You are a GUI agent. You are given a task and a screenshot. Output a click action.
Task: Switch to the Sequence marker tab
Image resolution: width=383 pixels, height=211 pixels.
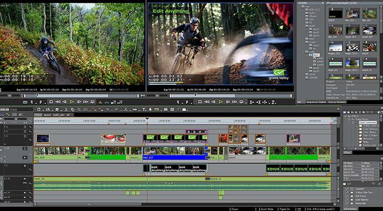(315, 102)
